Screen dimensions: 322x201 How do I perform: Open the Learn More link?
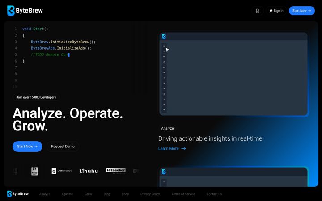coord(172,148)
